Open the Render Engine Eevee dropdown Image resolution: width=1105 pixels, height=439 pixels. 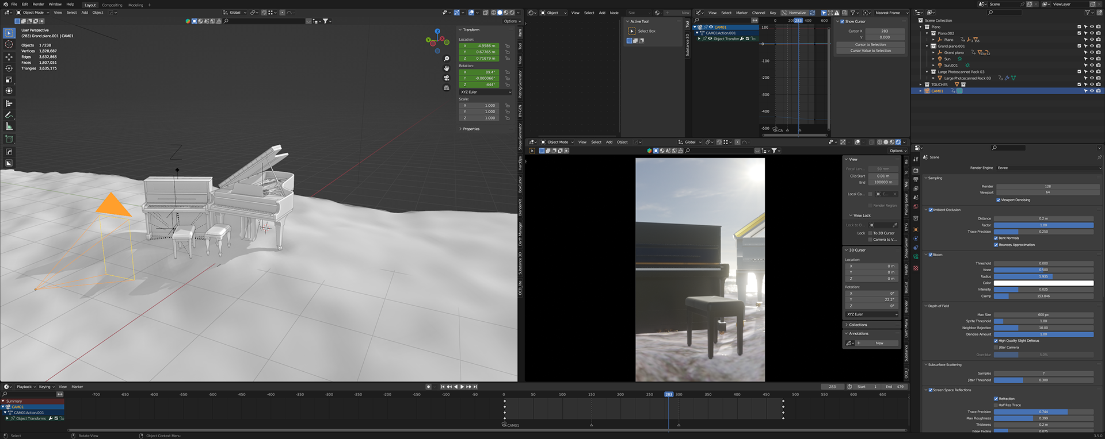(x=1047, y=168)
